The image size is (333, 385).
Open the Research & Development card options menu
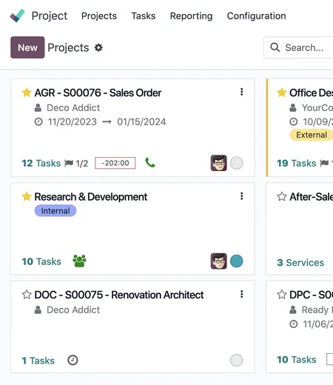click(x=242, y=196)
